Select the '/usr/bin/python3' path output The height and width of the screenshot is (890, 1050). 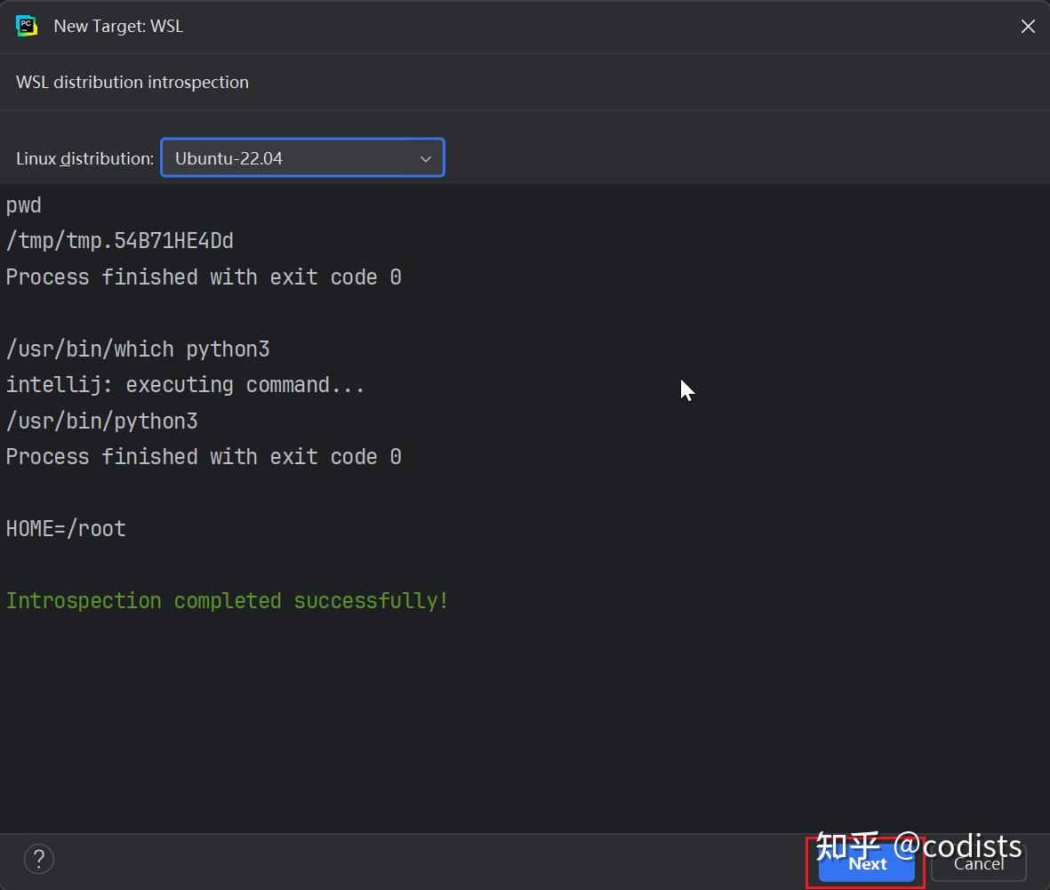[x=101, y=421]
